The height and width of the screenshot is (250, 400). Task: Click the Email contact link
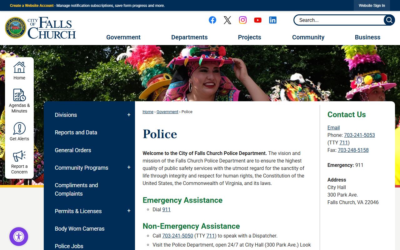(x=333, y=127)
